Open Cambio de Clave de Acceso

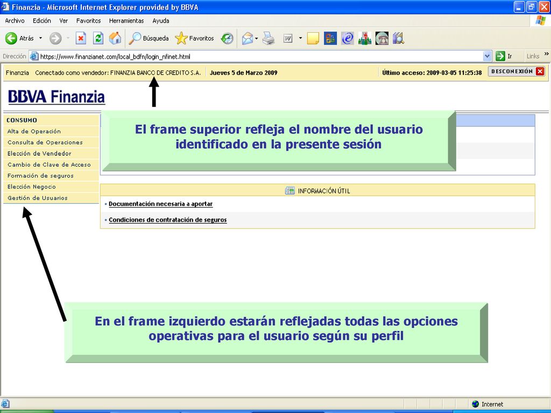[49, 165]
